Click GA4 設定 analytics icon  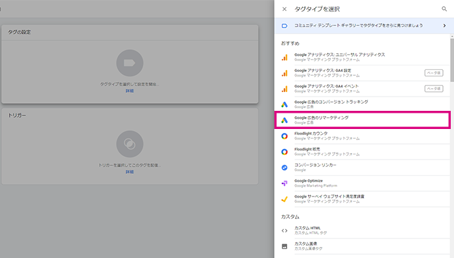point(285,73)
